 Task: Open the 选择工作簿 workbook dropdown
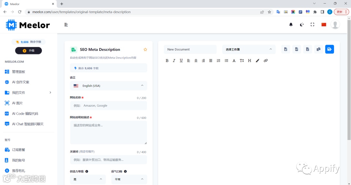click(249, 49)
